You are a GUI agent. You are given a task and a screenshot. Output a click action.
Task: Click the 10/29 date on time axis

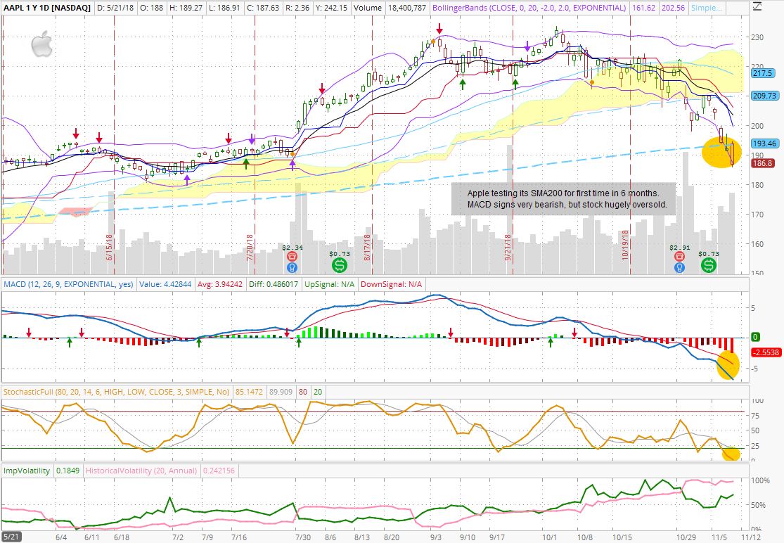[686, 537]
